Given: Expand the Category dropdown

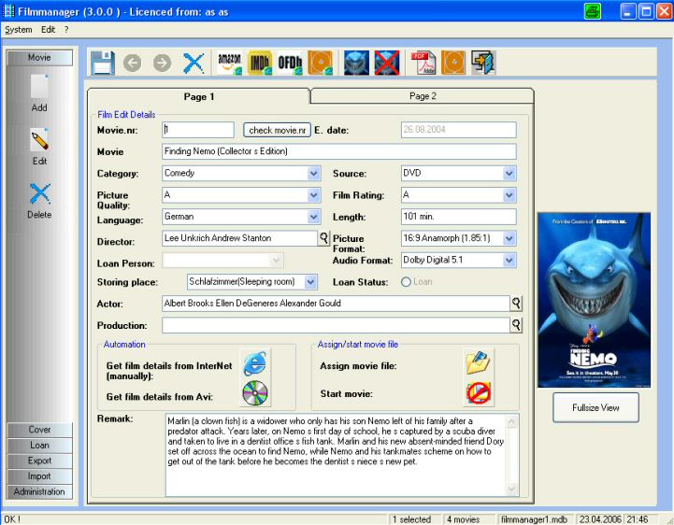Looking at the screenshot, I should [x=314, y=174].
